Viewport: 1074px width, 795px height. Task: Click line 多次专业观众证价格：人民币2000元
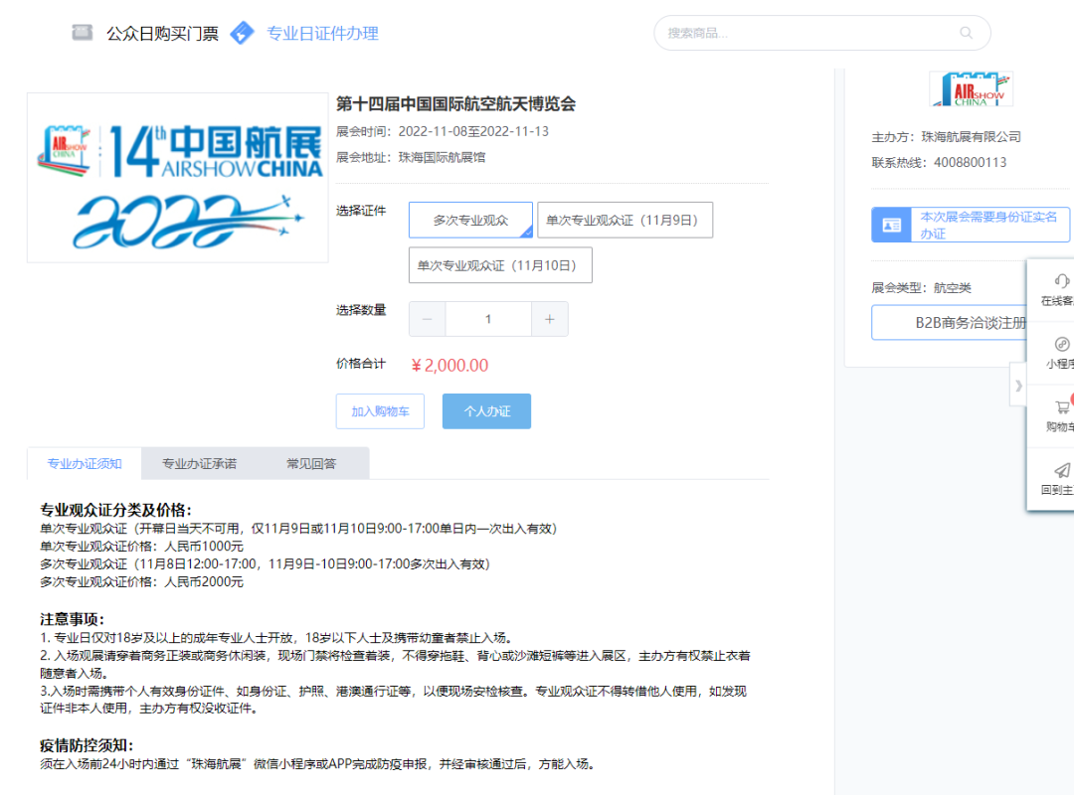142,582
